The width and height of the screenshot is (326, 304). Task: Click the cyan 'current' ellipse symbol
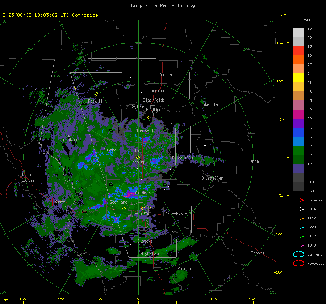[x=298, y=254]
